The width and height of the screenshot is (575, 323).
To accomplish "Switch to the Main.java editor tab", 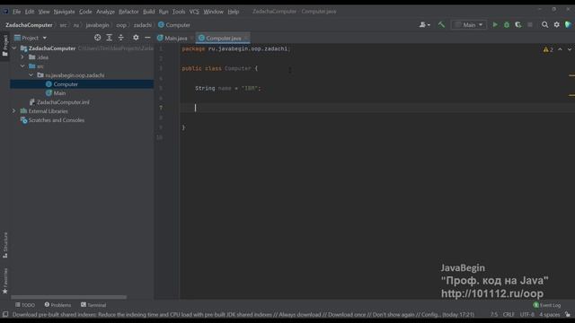I will pos(172,38).
